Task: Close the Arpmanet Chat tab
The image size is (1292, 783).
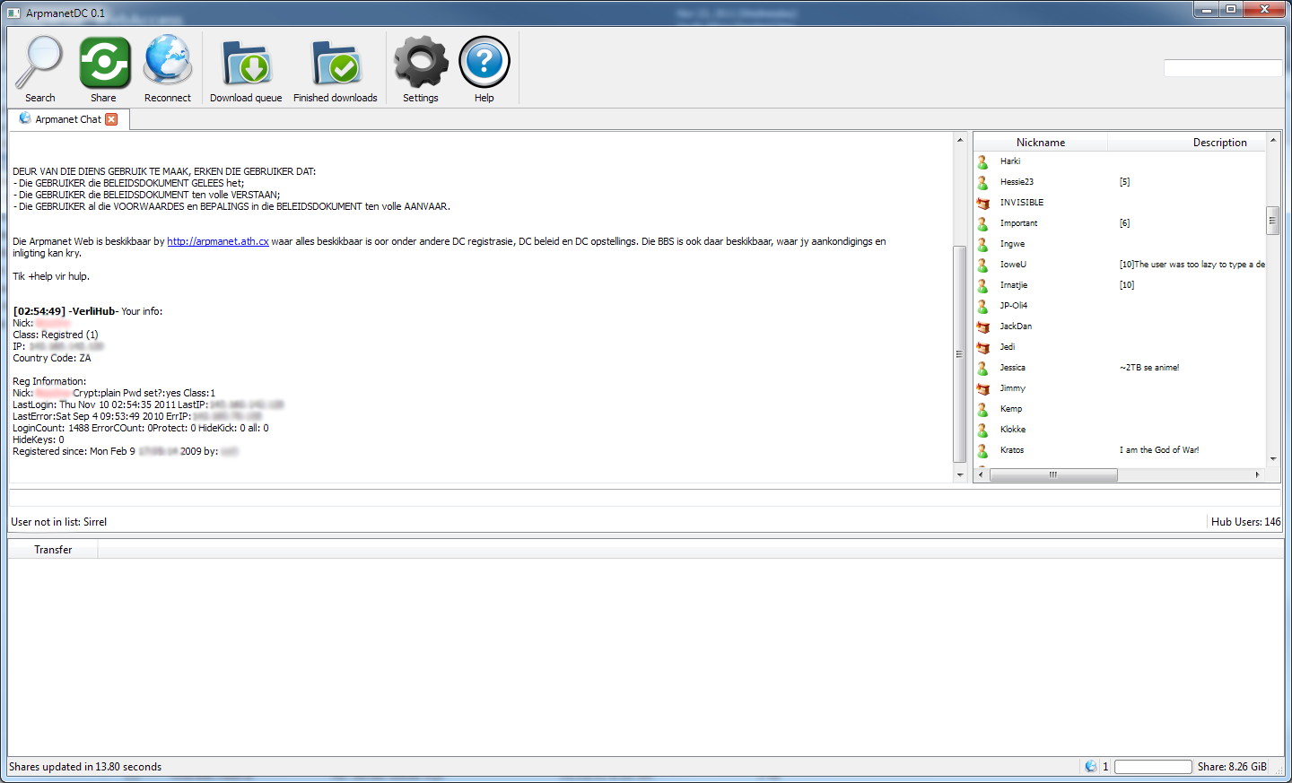Action: (x=111, y=119)
